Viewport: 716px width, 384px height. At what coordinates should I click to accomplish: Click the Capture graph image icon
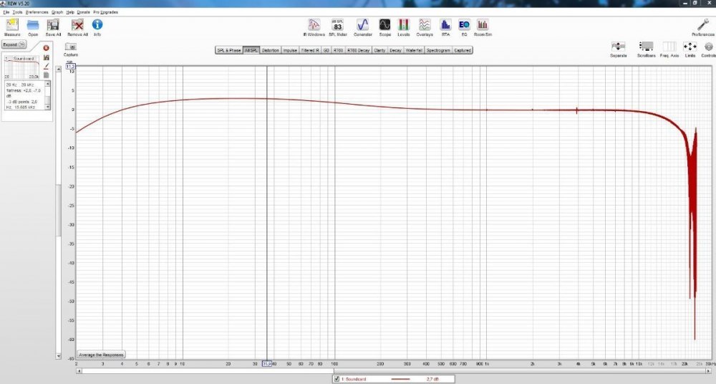[70, 48]
